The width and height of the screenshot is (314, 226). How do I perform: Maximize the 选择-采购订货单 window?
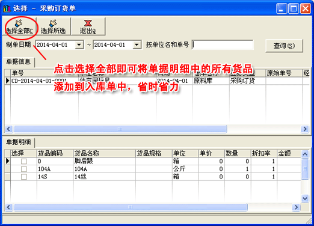tap(294, 8)
